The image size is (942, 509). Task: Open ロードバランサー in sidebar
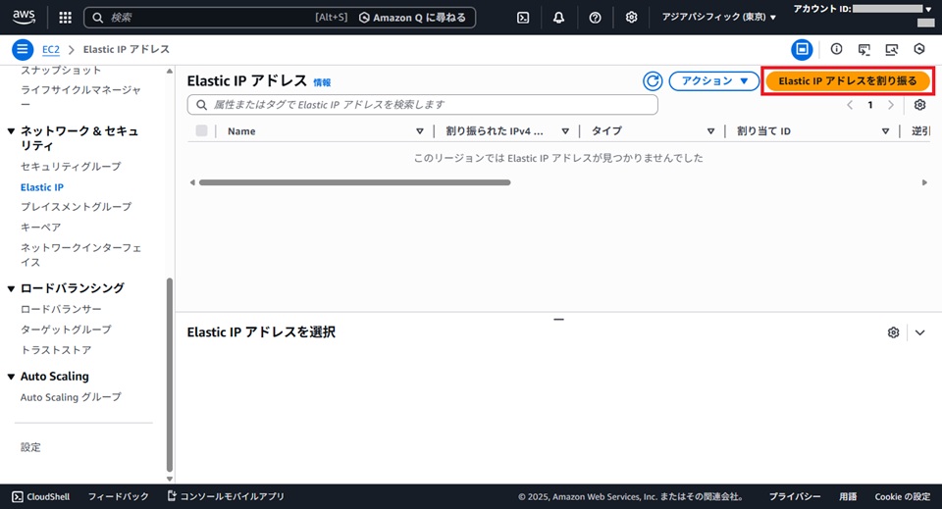click(x=61, y=309)
